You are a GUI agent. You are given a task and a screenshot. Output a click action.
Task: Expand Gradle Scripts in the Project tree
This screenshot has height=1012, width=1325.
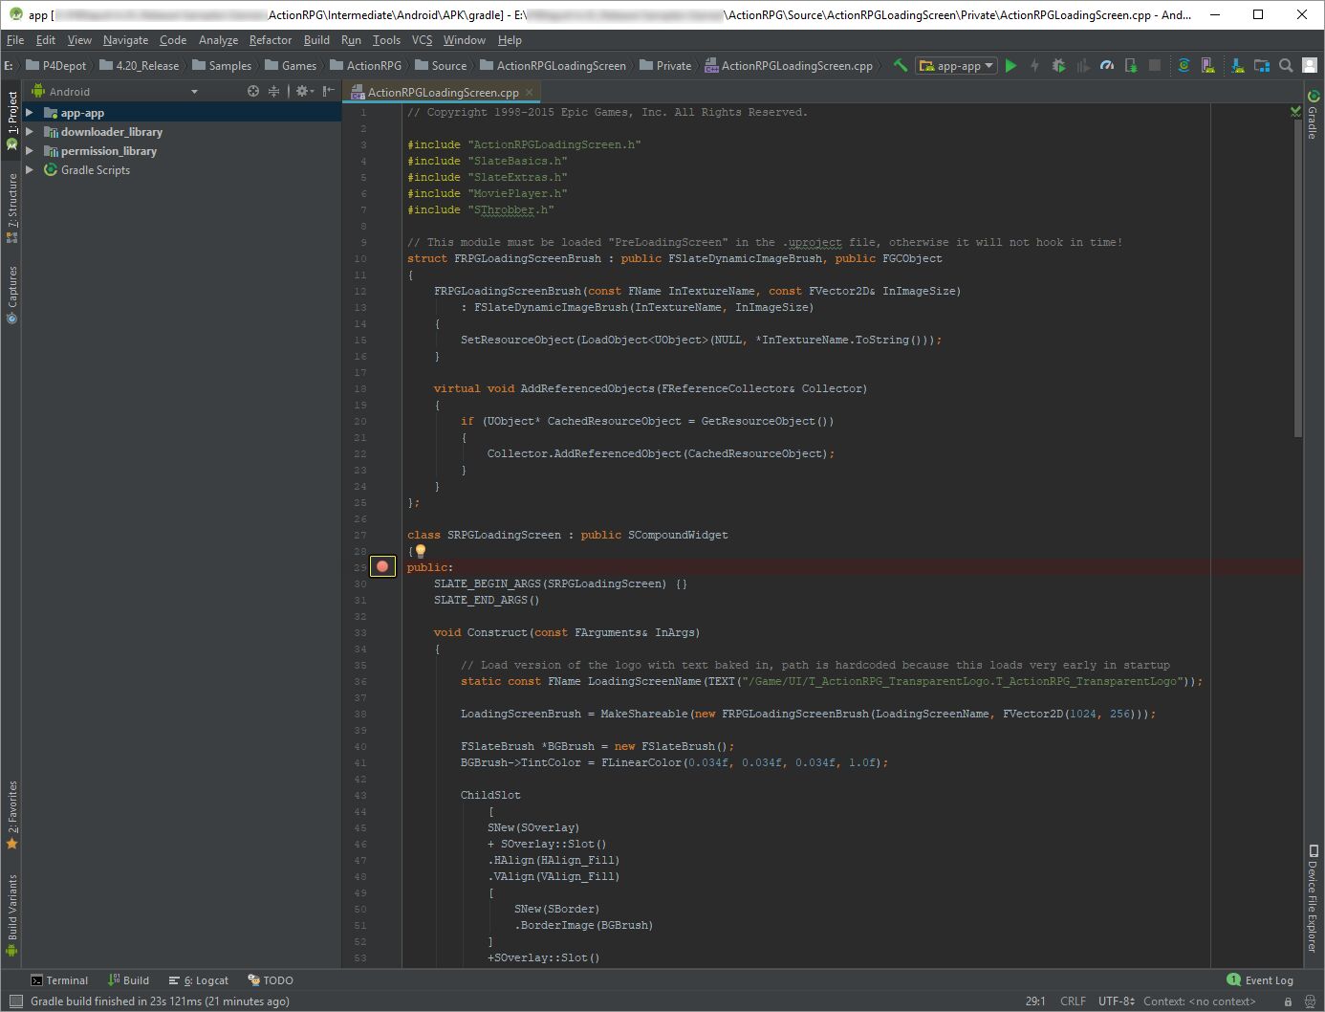tap(32, 169)
